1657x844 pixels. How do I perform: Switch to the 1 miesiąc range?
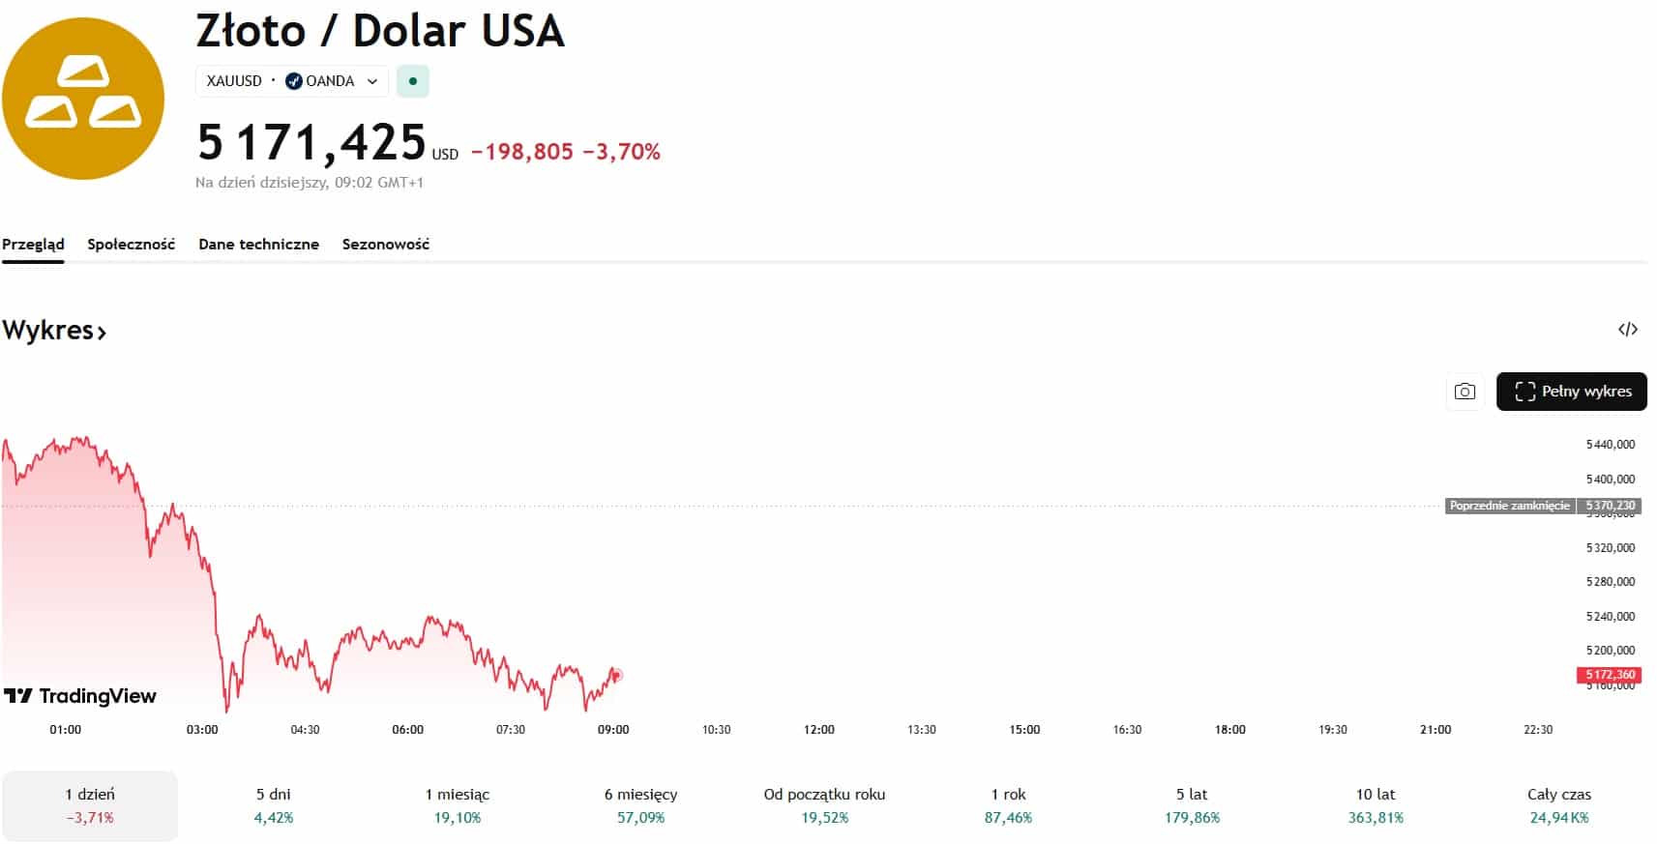[458, 805]
